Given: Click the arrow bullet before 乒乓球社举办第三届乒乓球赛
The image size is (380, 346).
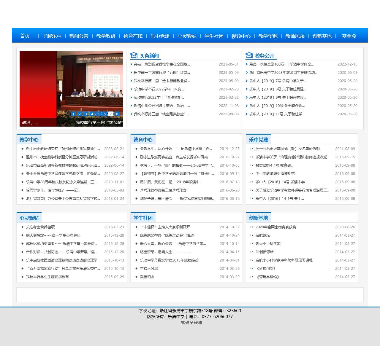Looking at the screenshot, I should click(x=136, y=190).
